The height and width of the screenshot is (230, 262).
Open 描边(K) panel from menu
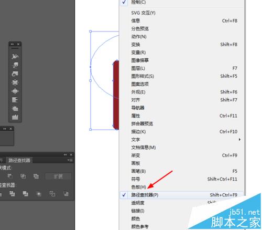click(x=182, y=131)
